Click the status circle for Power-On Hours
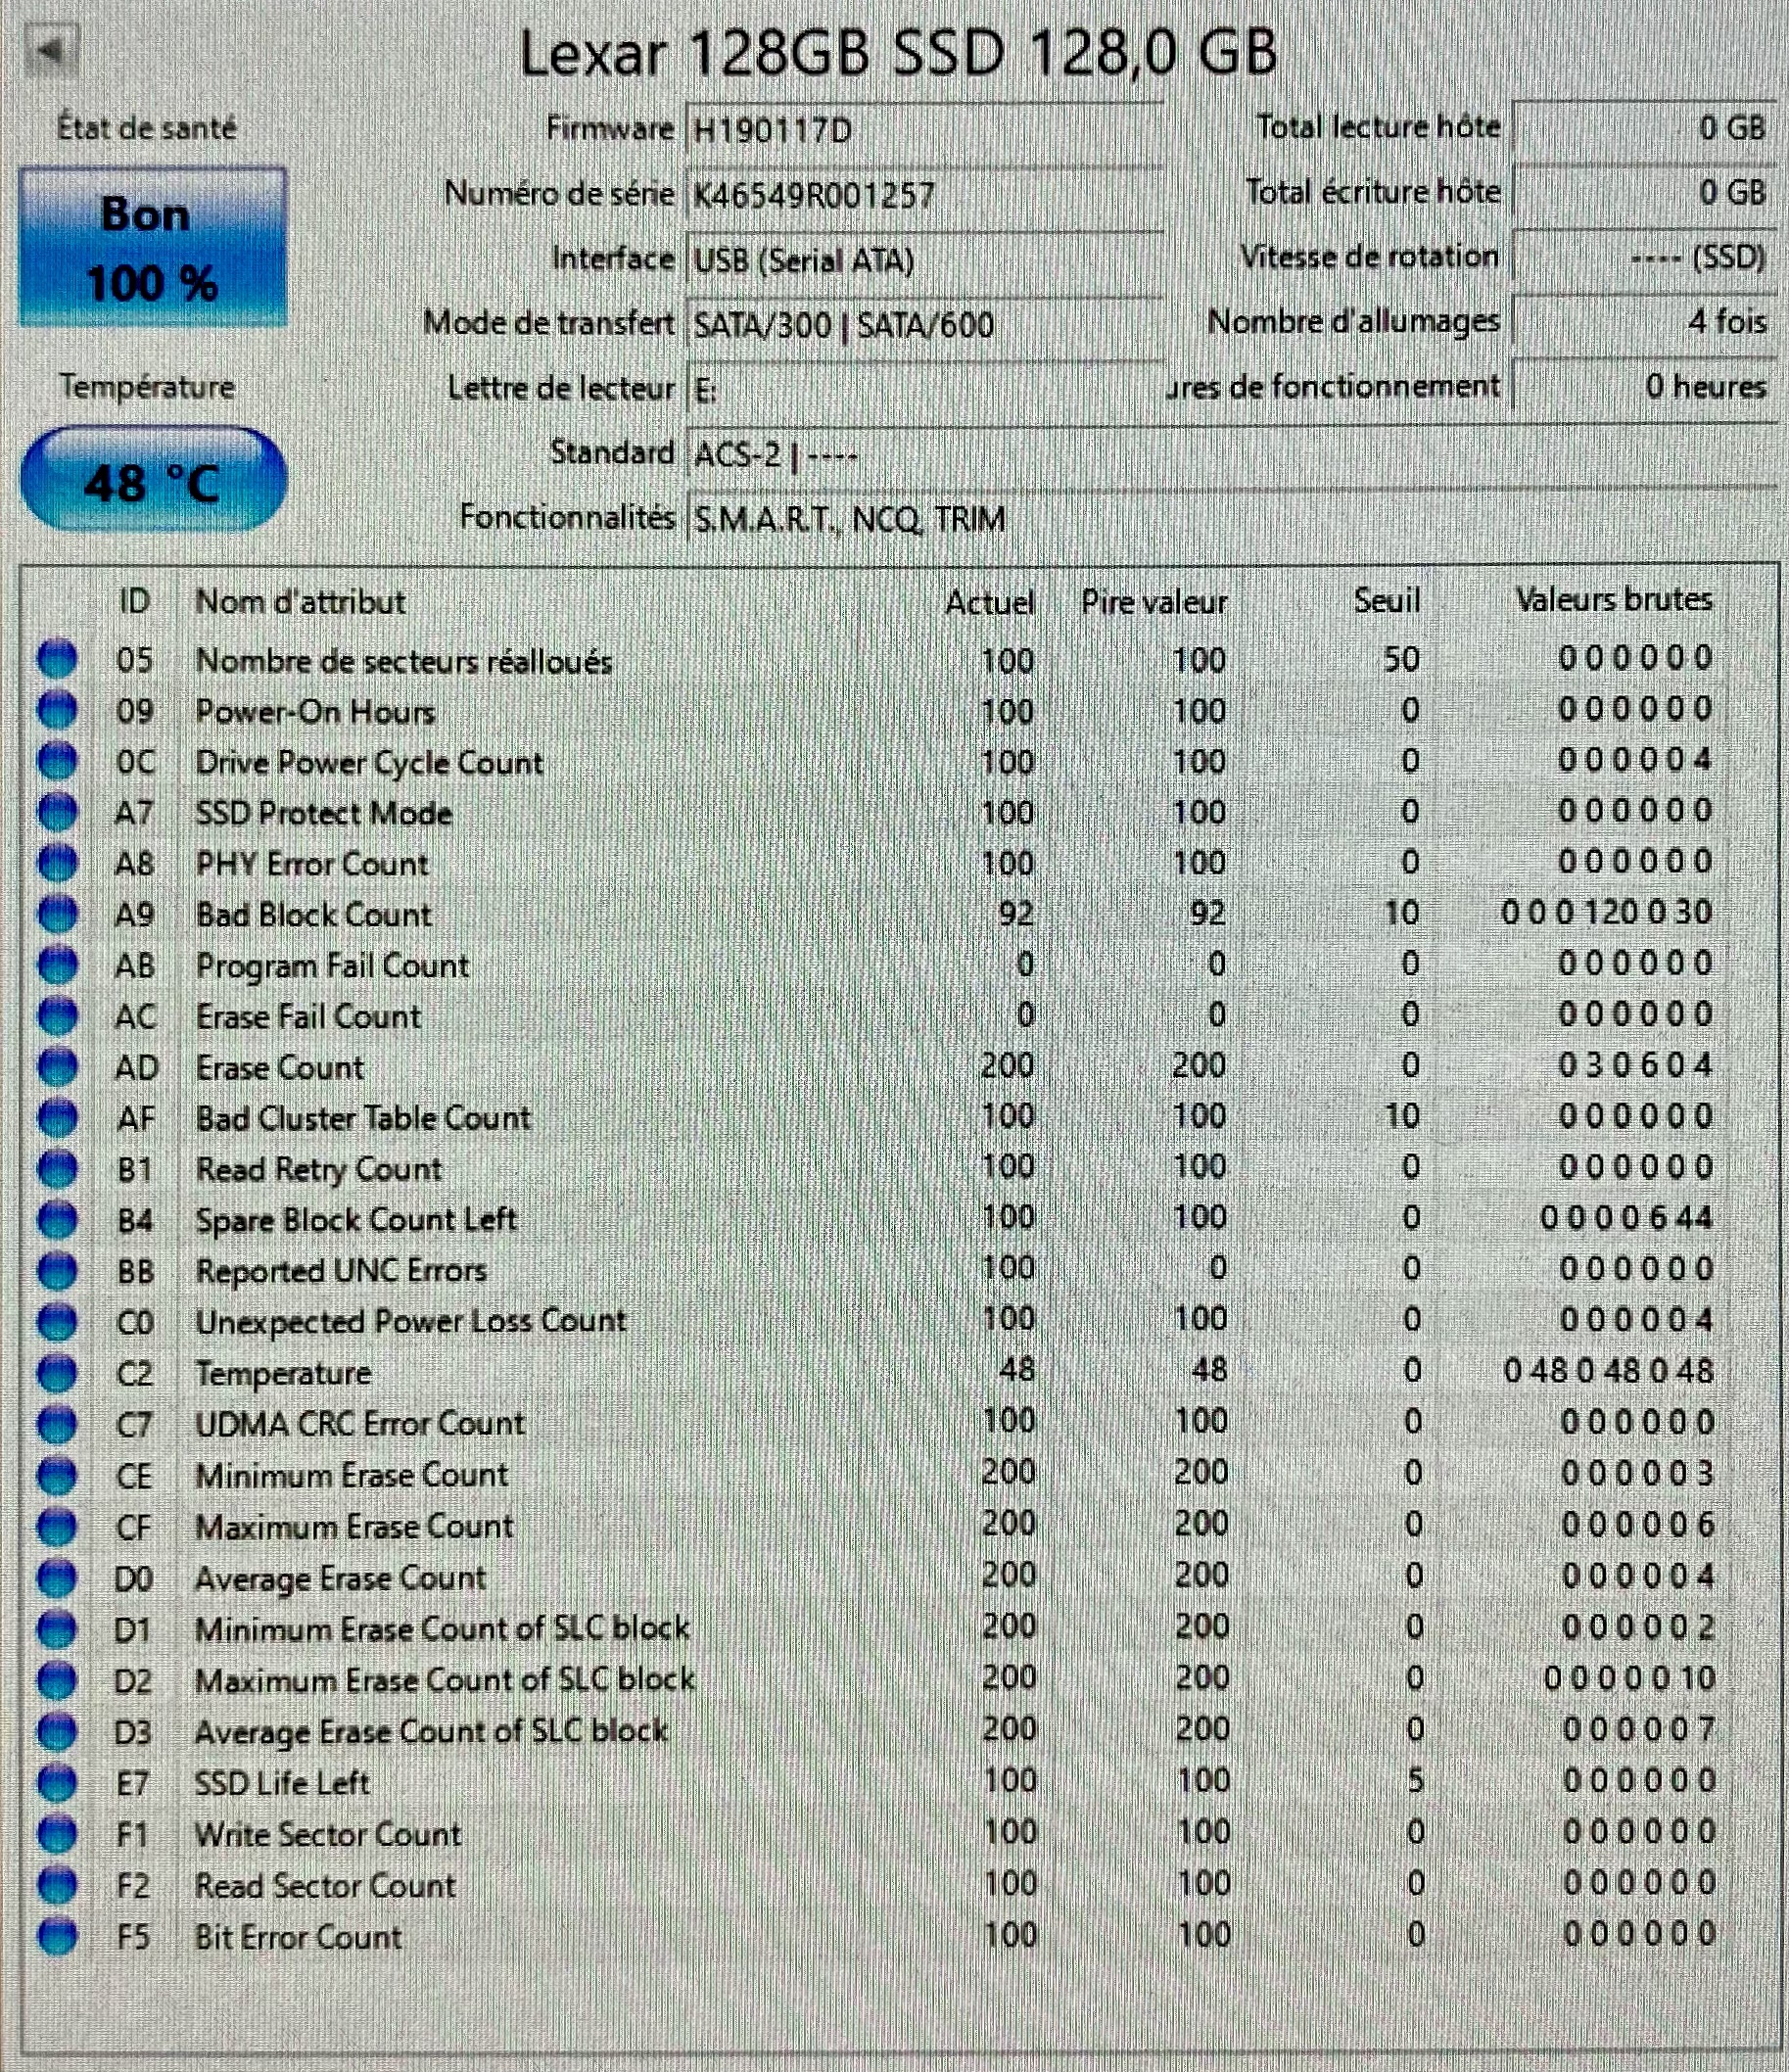The image size is (1789, 2072). tap(57, 710)
